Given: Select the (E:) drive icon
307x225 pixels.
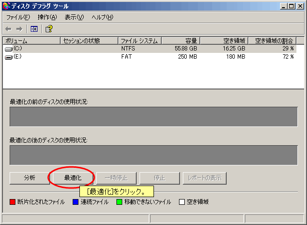Looking at the screenshot, I should [x=8, y=57].
